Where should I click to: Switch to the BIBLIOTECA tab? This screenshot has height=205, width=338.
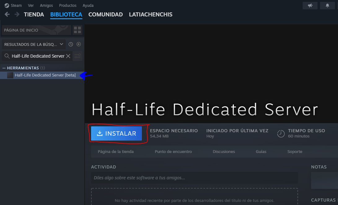coord(66,15)
